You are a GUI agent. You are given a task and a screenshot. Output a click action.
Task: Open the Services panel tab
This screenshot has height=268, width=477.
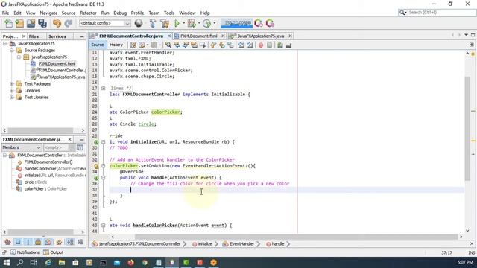pos(57,36)
